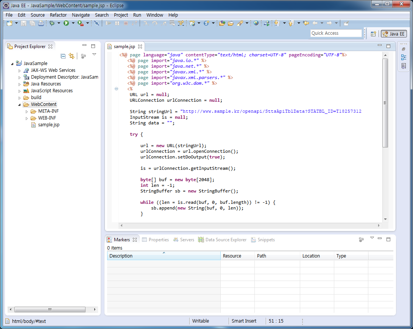The width and height of the screenshot is (413, 329).
Task: Click Collapse All in Project Explorer
Action: point(63,56)
